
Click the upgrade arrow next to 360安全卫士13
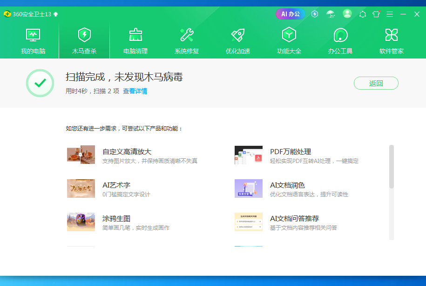click(56, 14)
